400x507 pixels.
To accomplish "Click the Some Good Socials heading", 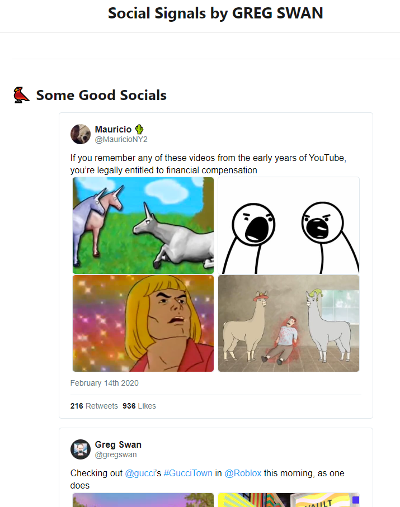I will [101, 95].
